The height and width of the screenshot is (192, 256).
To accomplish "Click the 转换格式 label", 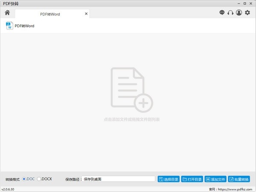I will coord(12,180).
